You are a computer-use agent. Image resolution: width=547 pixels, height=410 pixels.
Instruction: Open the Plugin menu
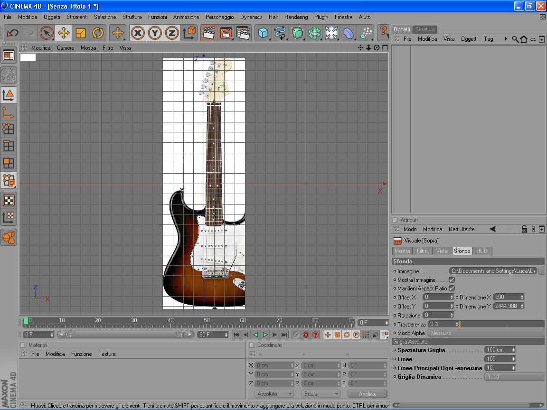pyautogui.click(x=321, y=17)
